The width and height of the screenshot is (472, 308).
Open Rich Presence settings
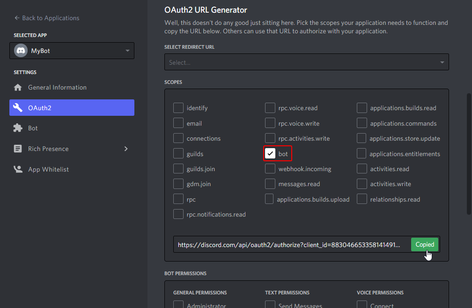pos(72,149)
